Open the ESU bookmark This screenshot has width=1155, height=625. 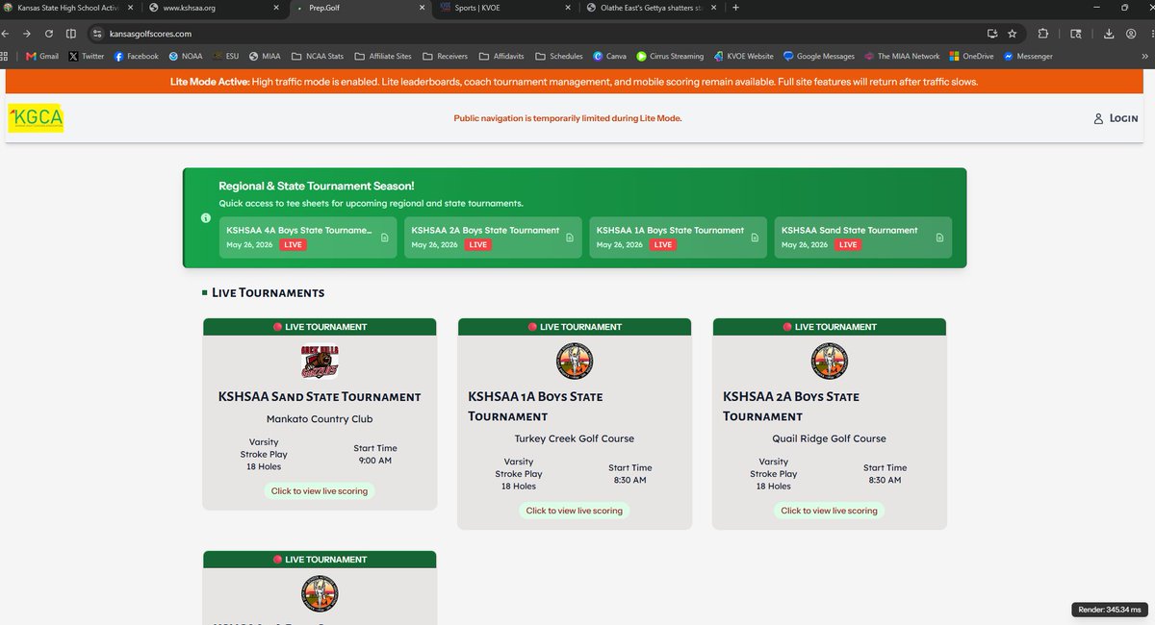coord(226,56)
